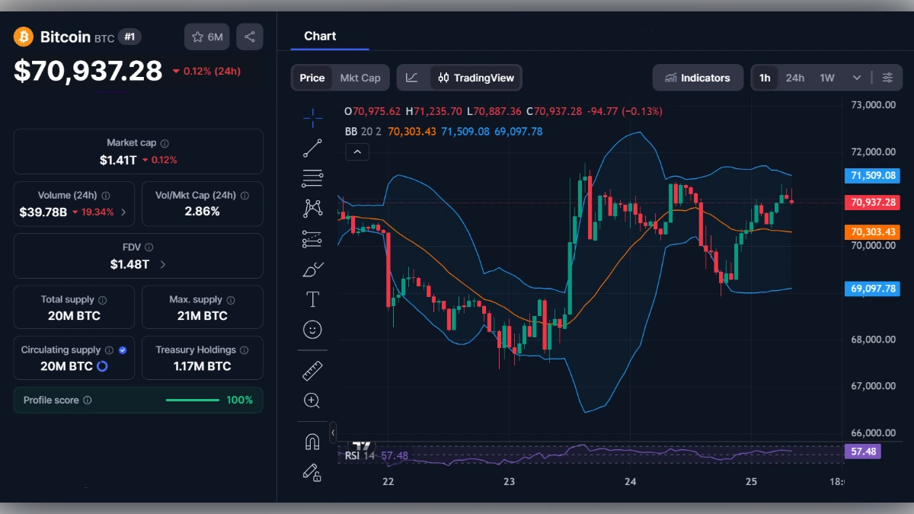Open the Chart tab
Image resolution: width=914 pixels, height=514 pixels.
[319, 36]
